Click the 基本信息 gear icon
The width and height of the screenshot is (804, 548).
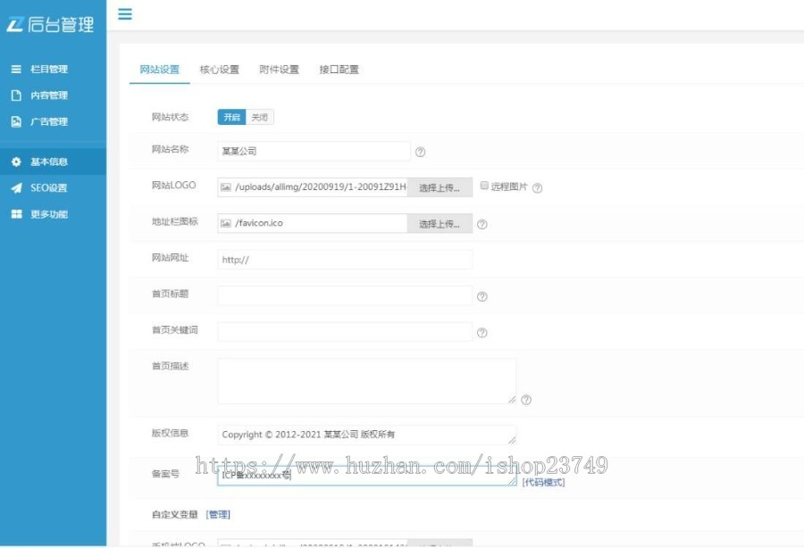[16, 162]
